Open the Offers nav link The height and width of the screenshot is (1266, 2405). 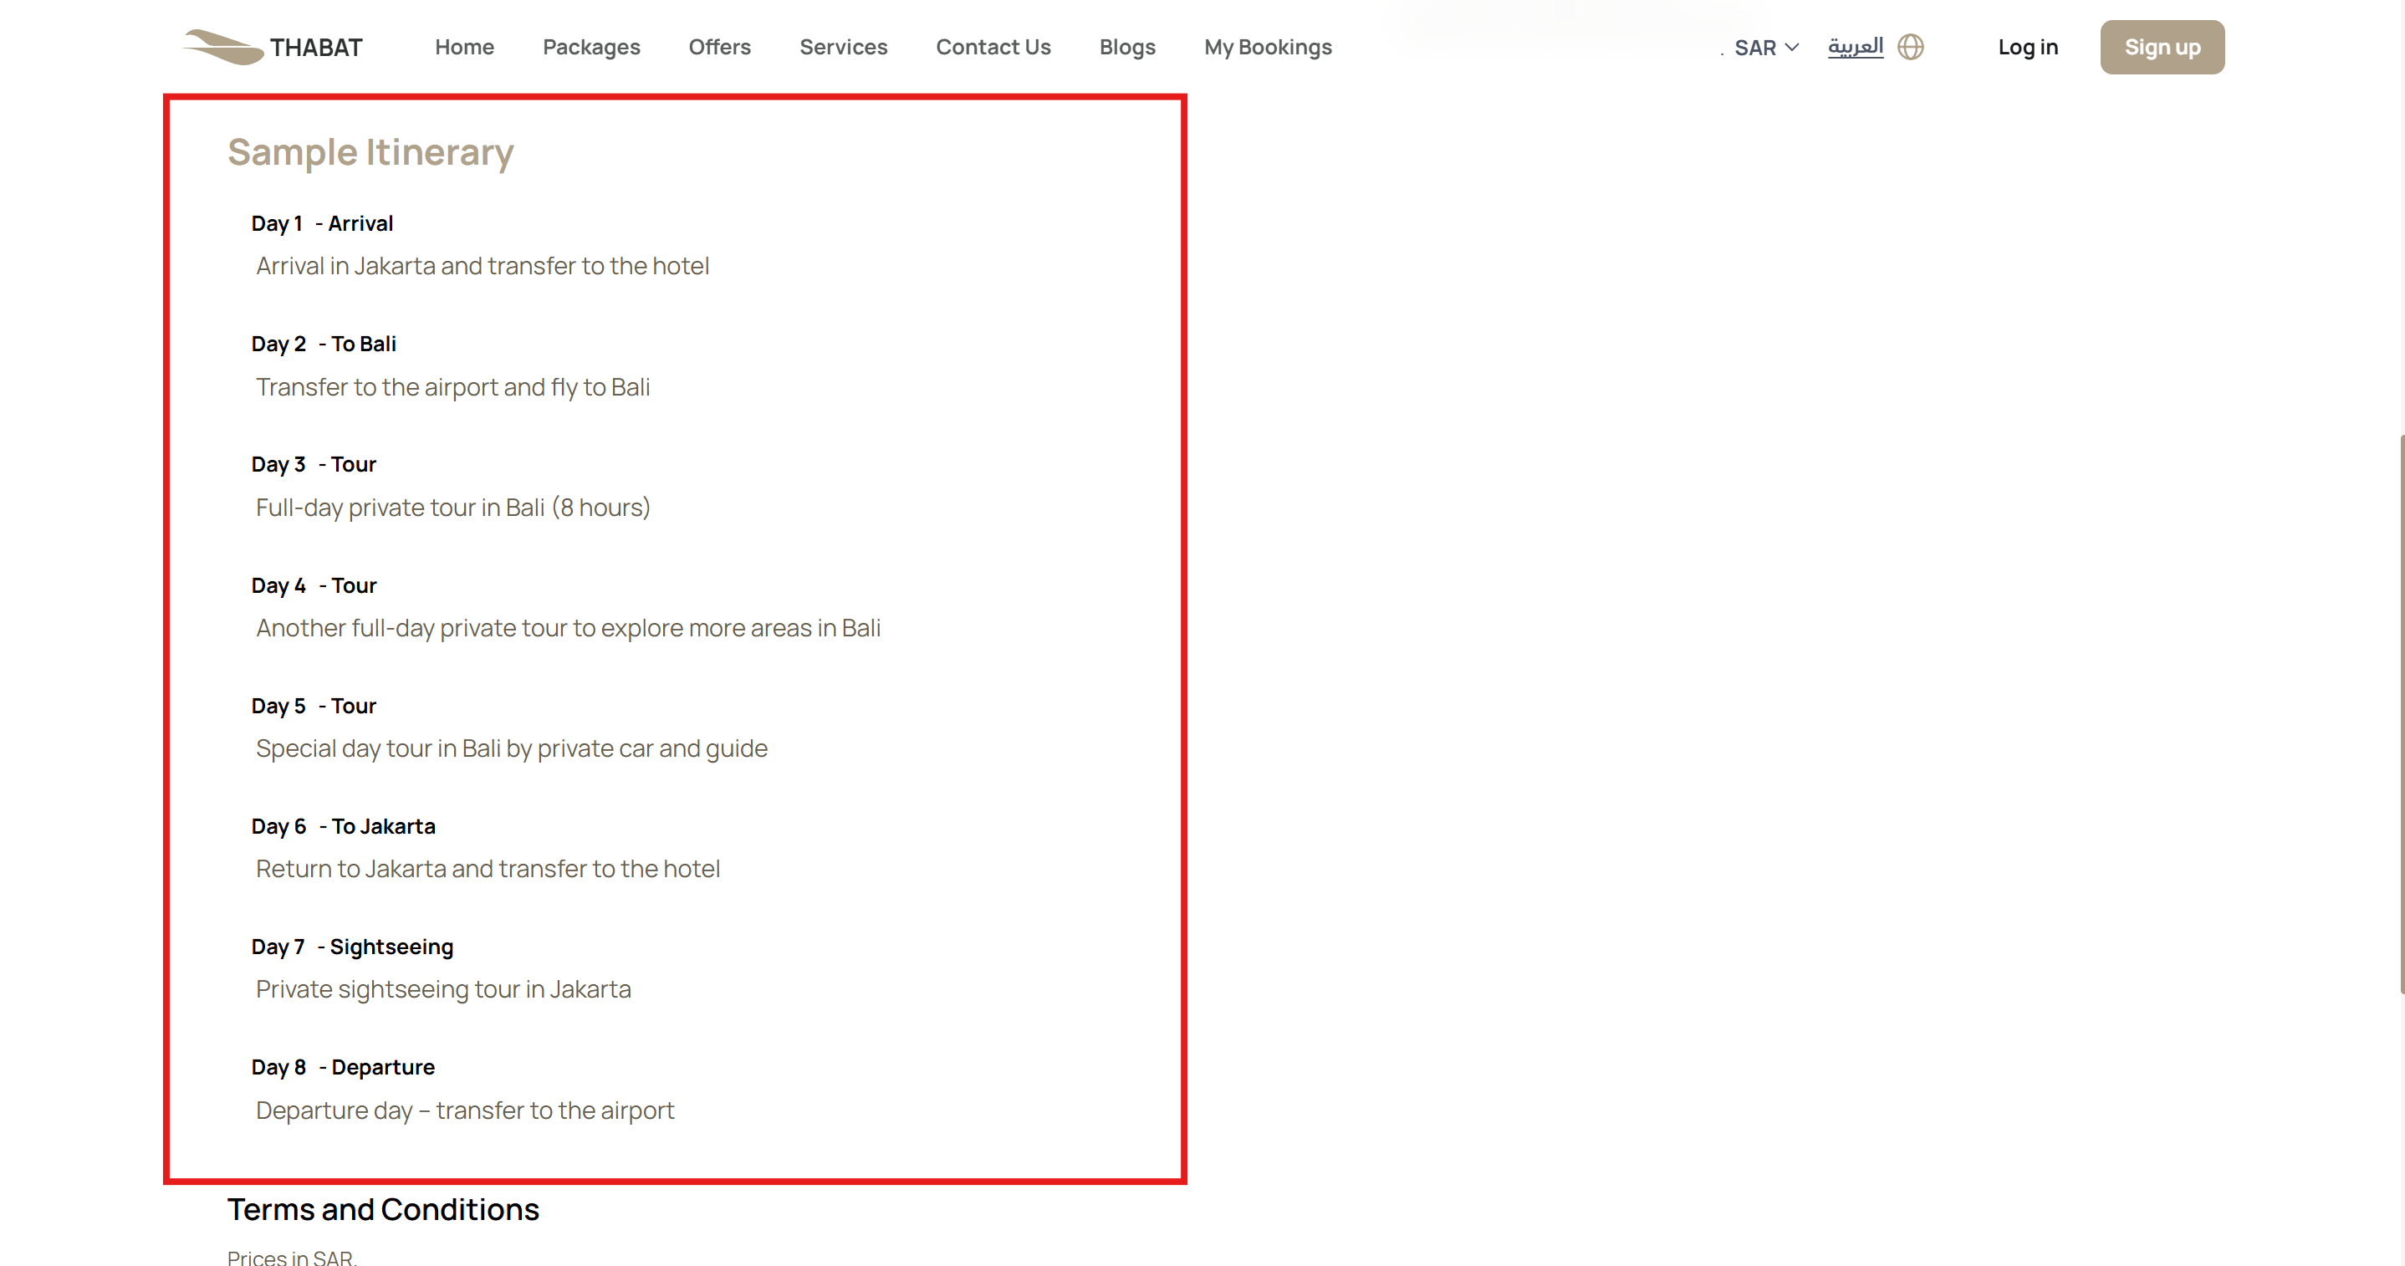719,47
